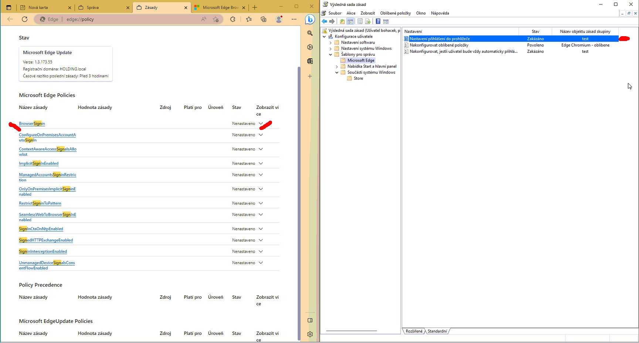Open Collections icon in Edge toolbar
The image size is (639, 343).
click(x=264, y=19)
